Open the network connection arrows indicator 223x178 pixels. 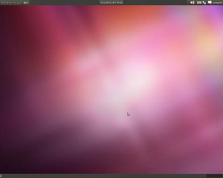[204, 2]
